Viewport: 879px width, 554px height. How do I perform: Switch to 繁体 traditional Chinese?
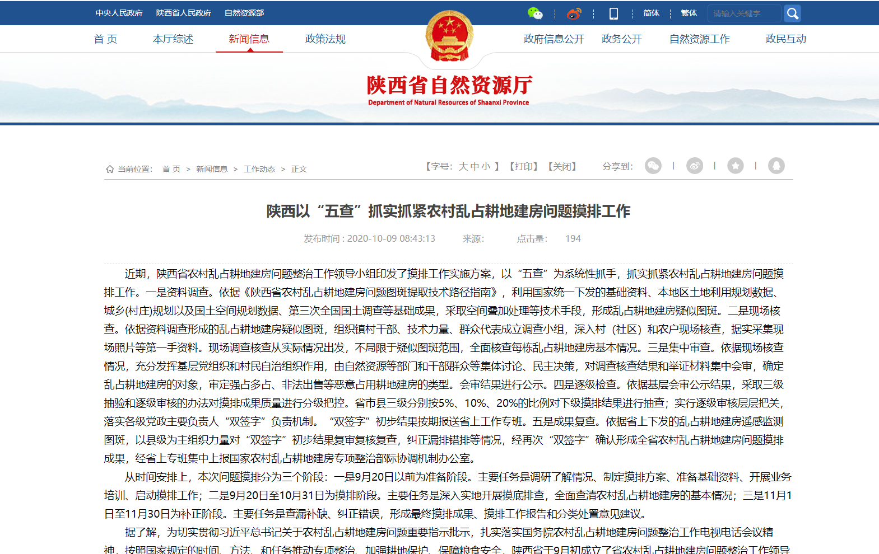coord(689,13)
